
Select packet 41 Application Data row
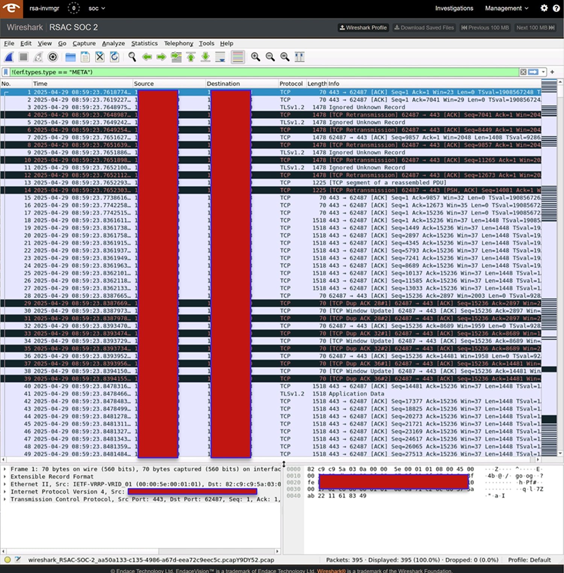pos(271,394)
